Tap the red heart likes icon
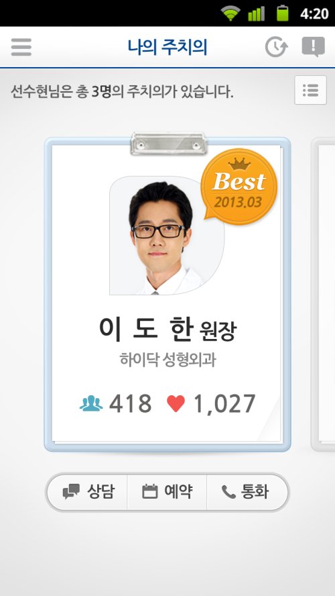This screenshot has width=335, height=596. point(176,403)
